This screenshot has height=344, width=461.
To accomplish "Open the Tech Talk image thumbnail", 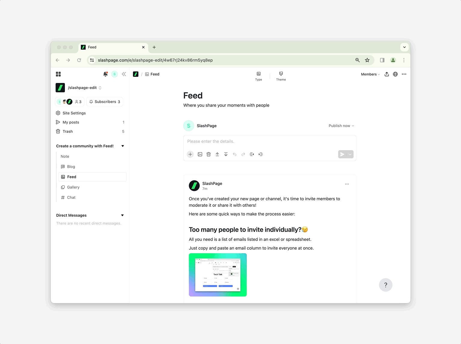I will tap(218, 275).
